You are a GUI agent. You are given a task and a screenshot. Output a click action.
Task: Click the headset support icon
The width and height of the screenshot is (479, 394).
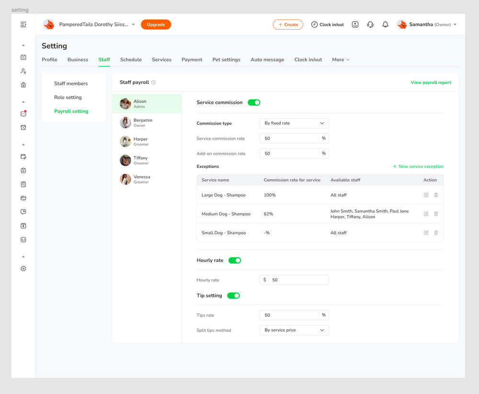pos(370,24)
